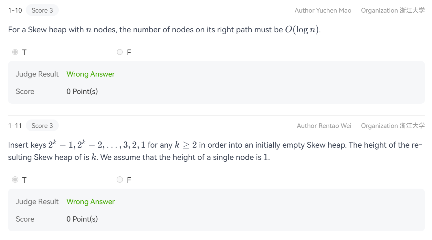This screenshot has height=240, width=432.
Task: Click 0 Point(s) score under question 1-10
Action: [82, 91]
